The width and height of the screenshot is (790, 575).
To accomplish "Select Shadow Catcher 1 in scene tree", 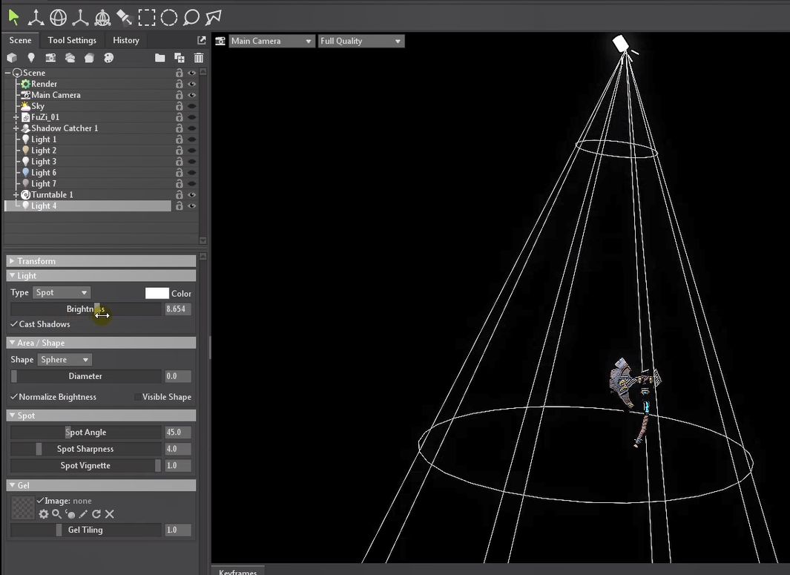I will [64, 128].
